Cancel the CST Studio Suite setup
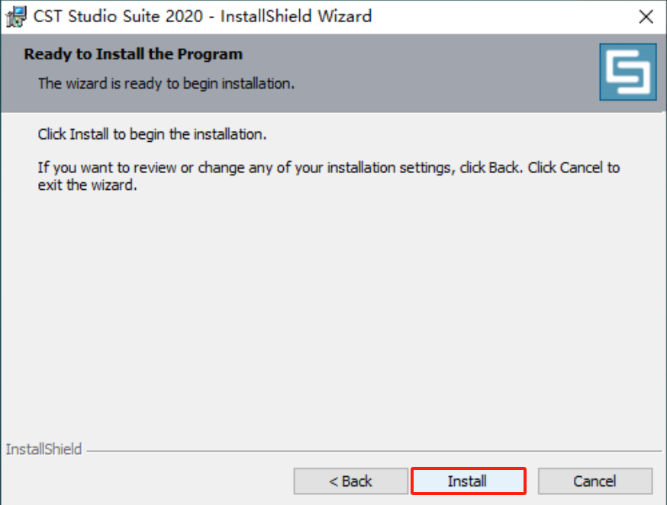The image size is (667, 505). (594, 481)
